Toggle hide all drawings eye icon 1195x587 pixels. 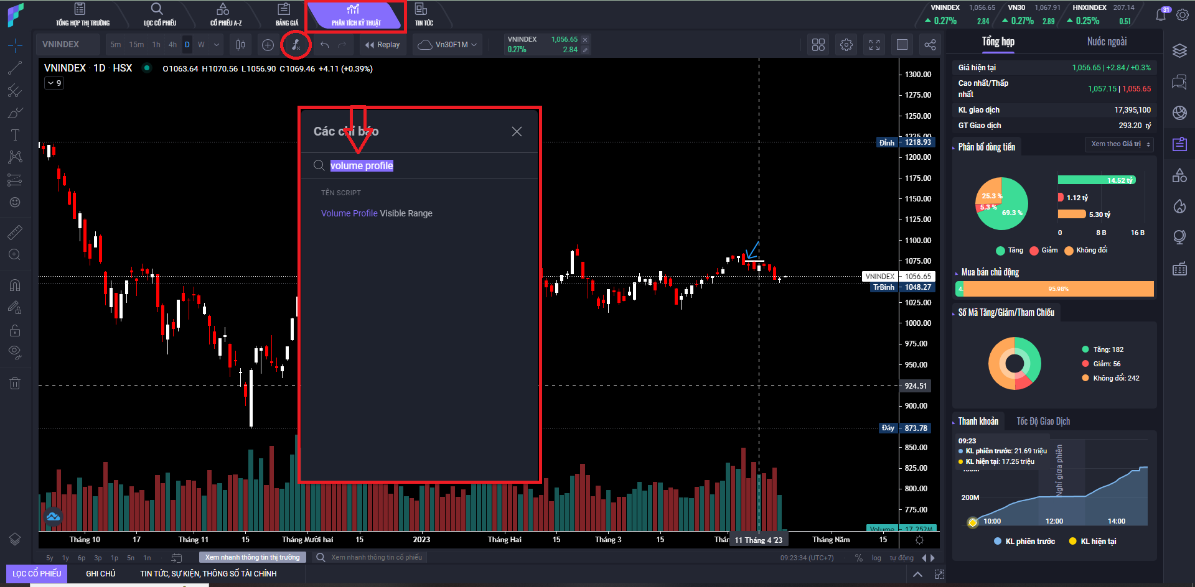(x=15, y=352)
